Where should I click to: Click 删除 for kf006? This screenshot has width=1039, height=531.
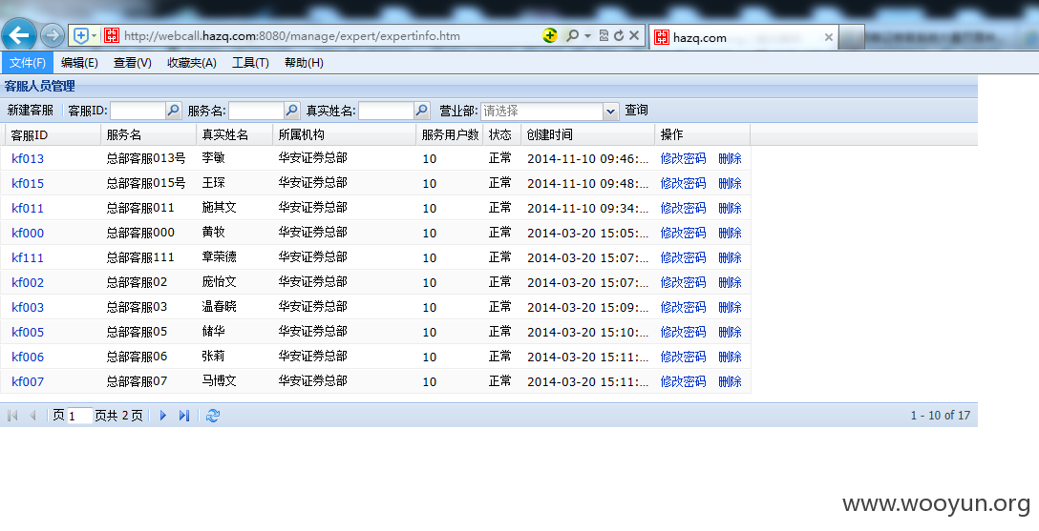coord(731,357)
